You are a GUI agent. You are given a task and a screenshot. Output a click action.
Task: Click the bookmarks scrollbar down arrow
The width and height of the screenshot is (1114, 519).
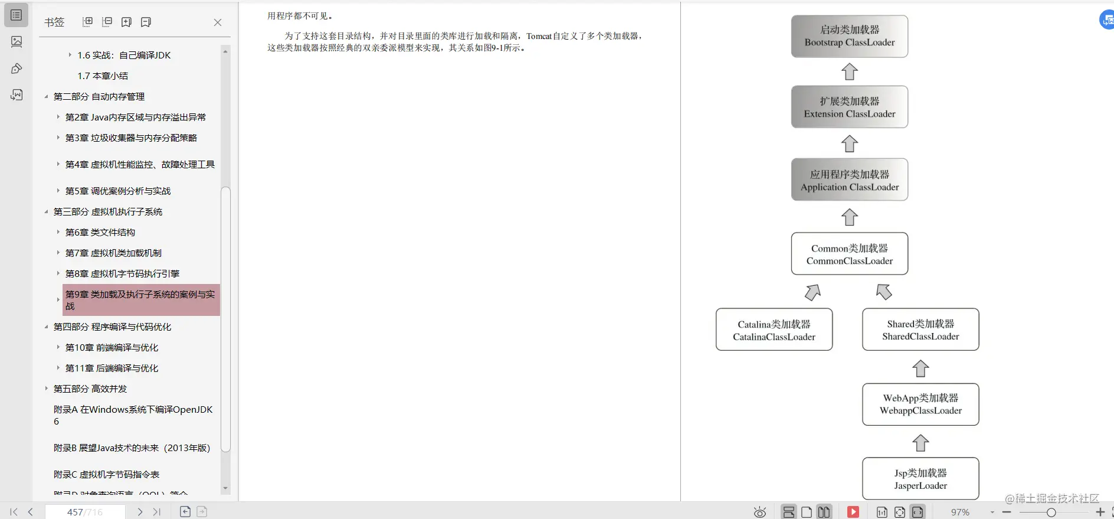225,488
